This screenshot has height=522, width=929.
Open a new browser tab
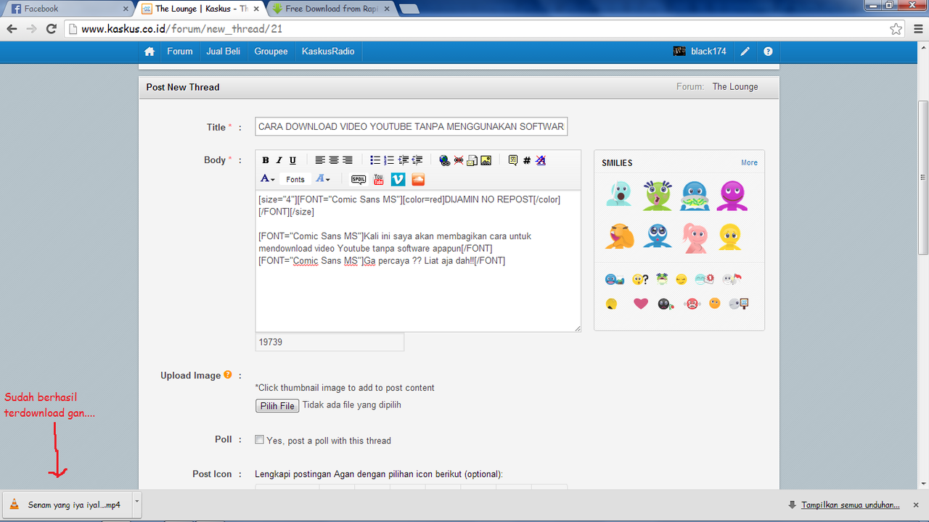point(409,9)
